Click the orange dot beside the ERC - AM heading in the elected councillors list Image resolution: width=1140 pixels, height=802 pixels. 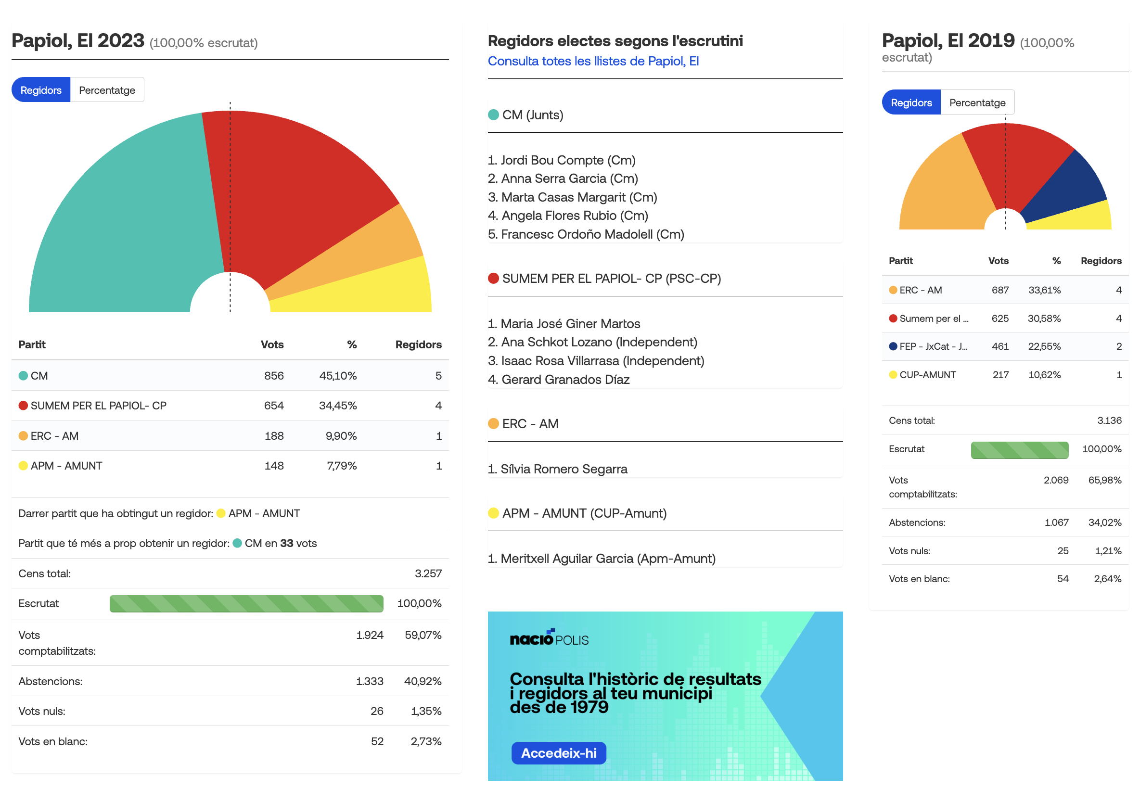493,423
